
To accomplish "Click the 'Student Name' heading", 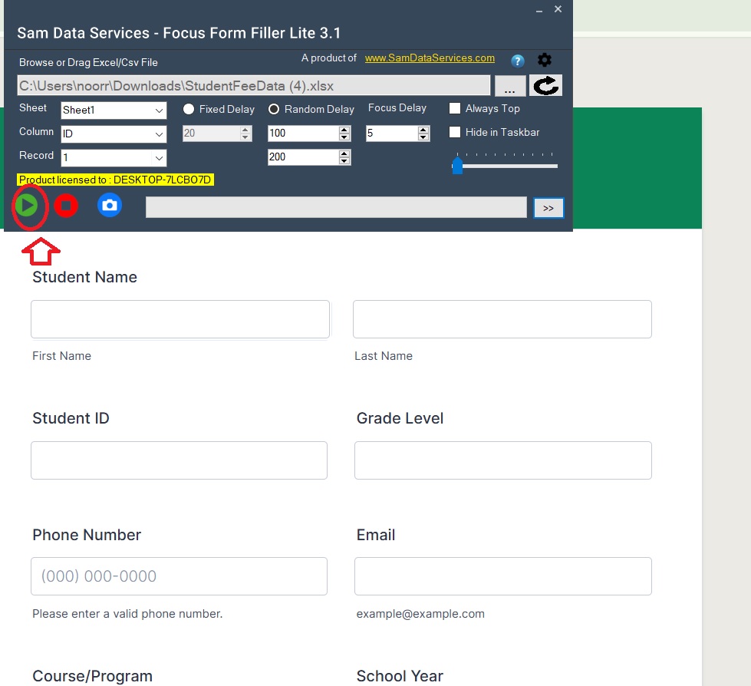I will (x=85, y=277).
